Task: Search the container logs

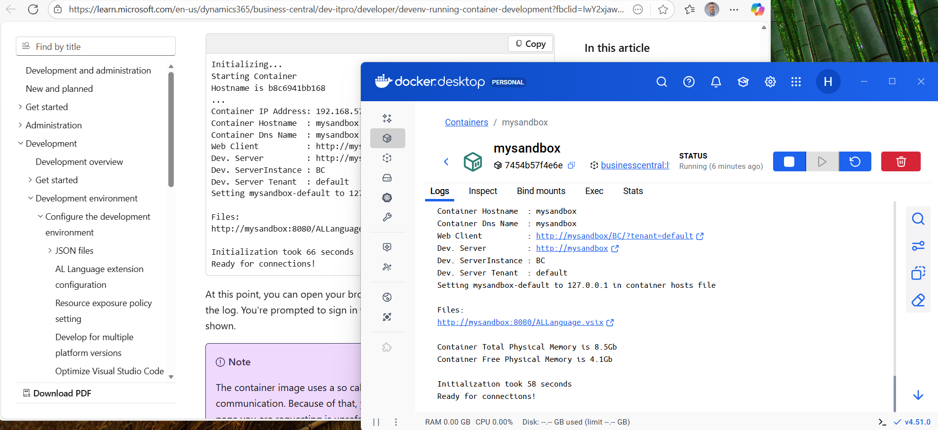Action: coord(918,219)
